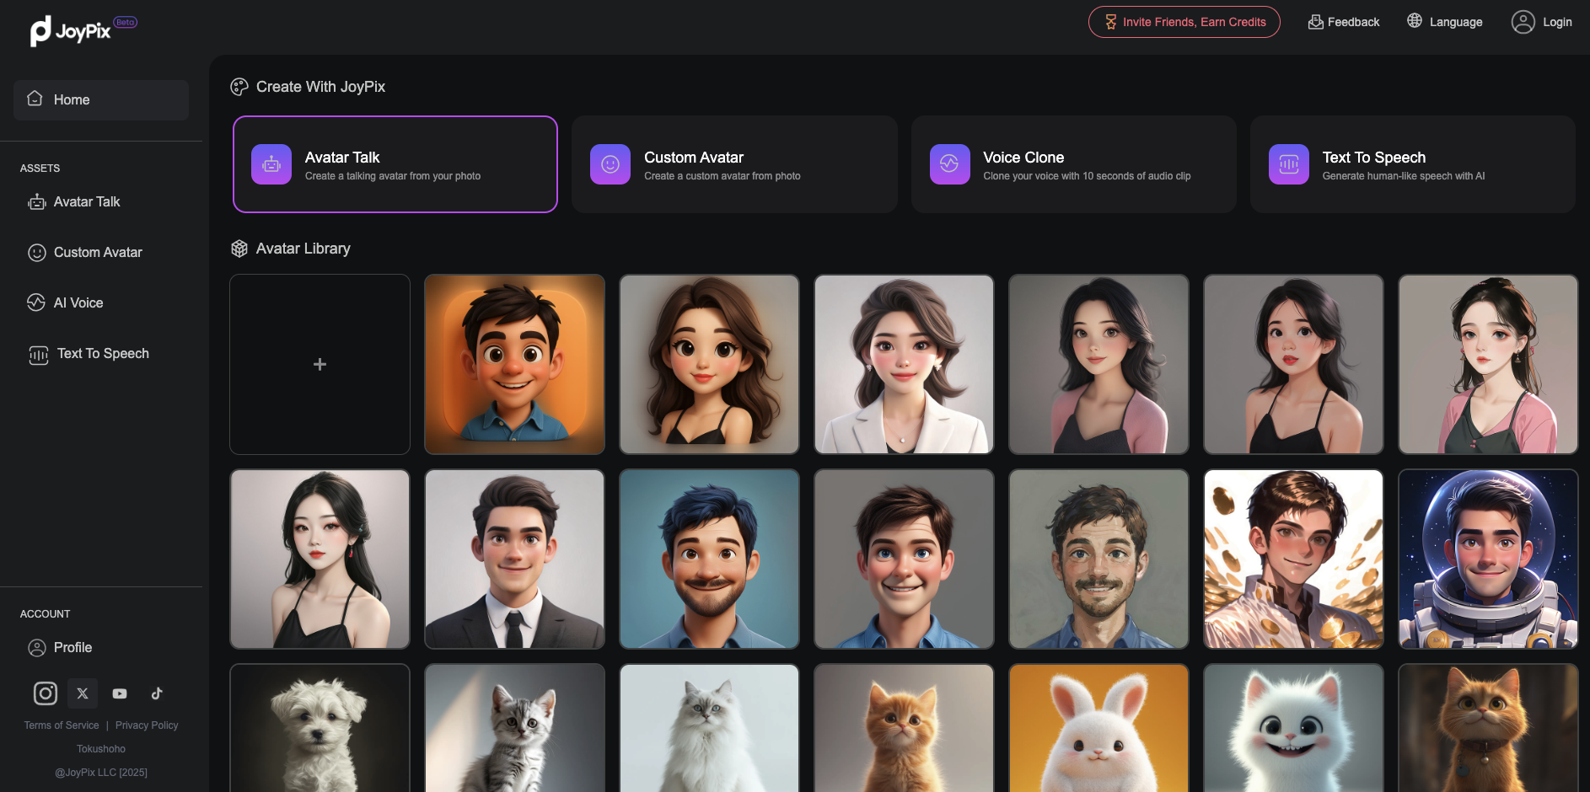The height and width of the screenshot is (792, 1590).
Task: Click the globe icon next to Language
Action: pos(1415,21)
